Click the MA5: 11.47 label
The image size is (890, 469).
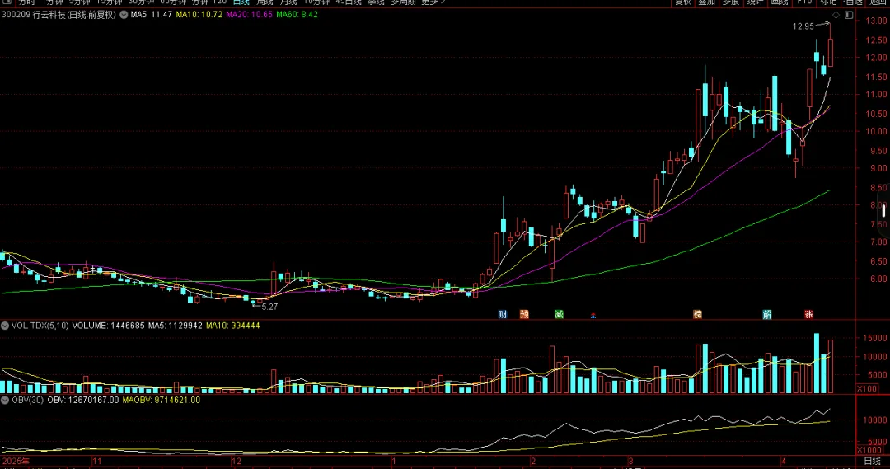[x=151, y=15]
